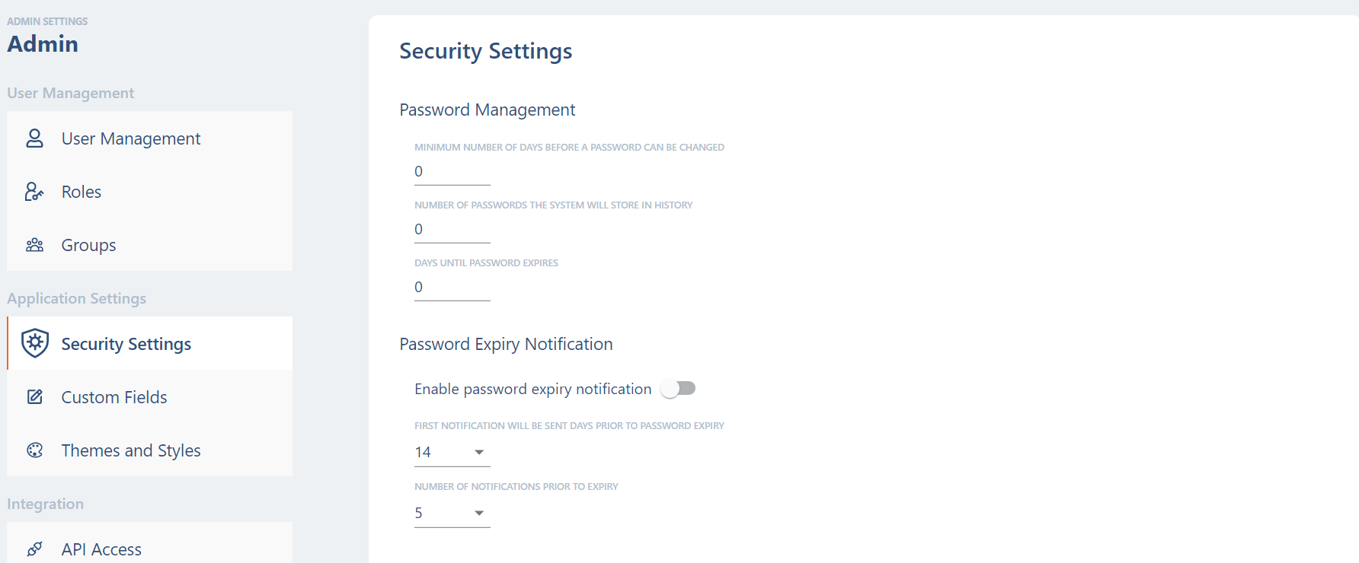The image size is (1359, 563).
Task: Click minimum days before password change field
Action: [452, 171]
